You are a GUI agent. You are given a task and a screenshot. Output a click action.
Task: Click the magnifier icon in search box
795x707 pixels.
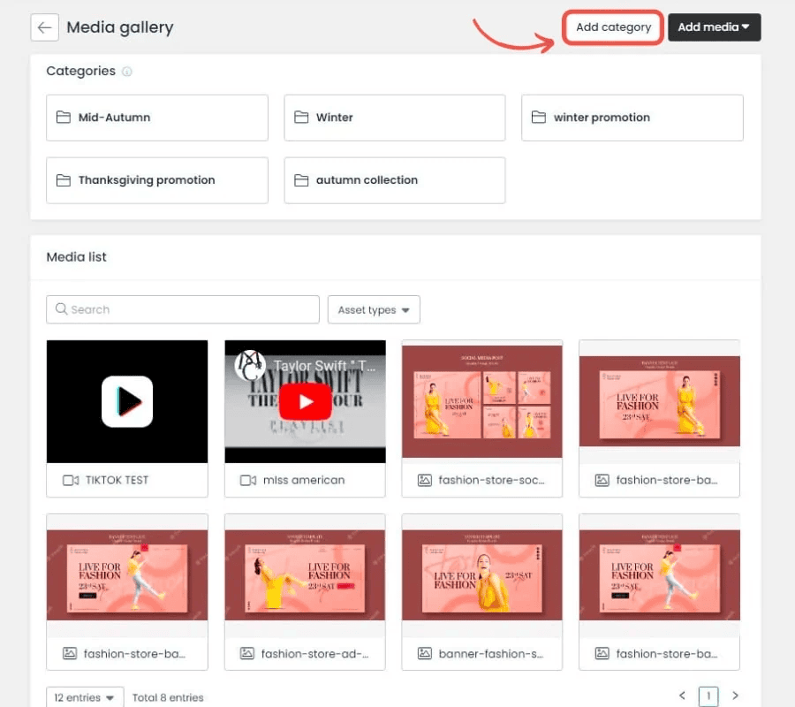61,309
